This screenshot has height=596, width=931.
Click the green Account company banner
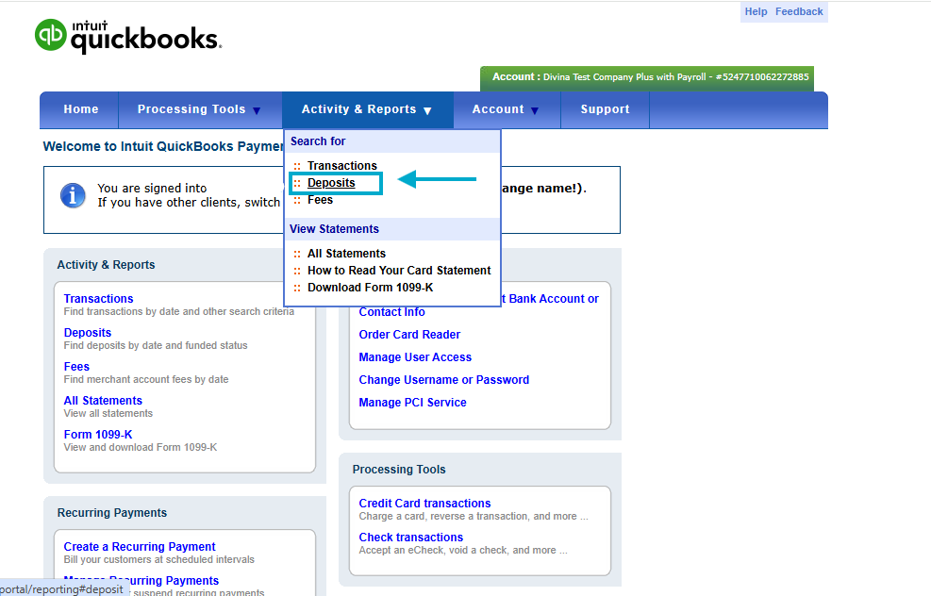tap(647, 78)
